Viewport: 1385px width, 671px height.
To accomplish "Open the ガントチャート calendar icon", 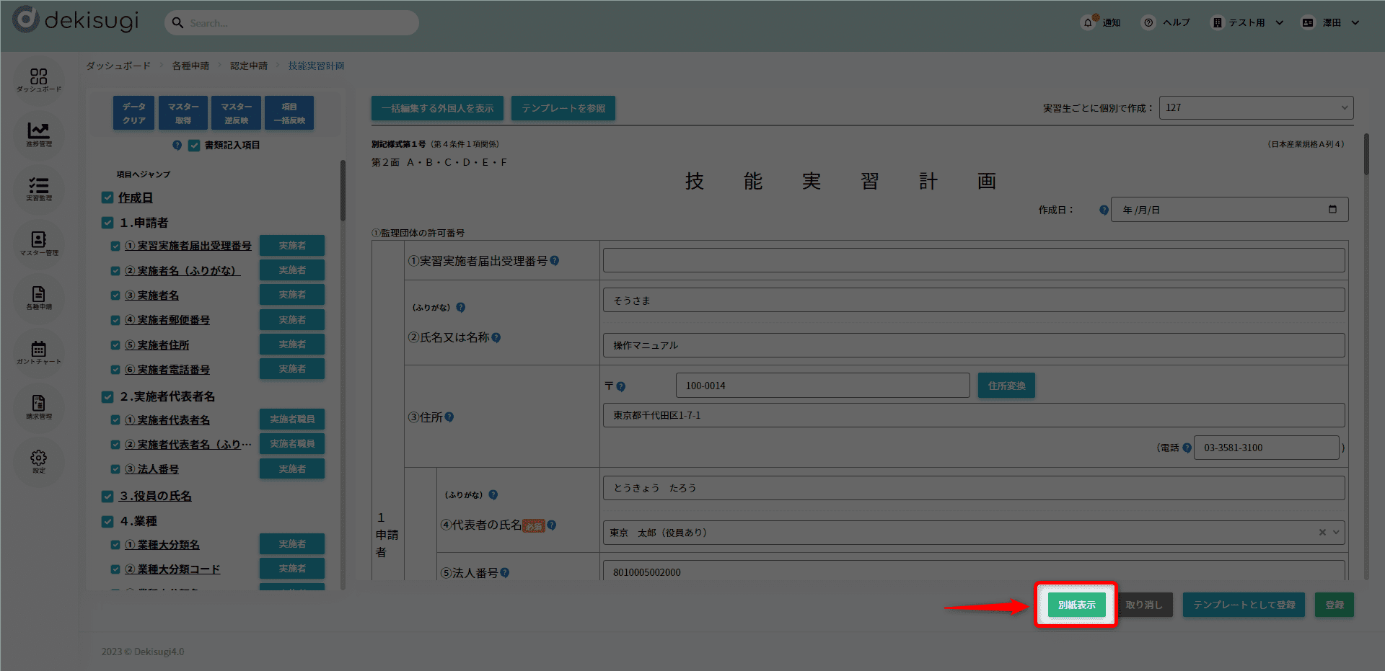I will coord(39,351).
